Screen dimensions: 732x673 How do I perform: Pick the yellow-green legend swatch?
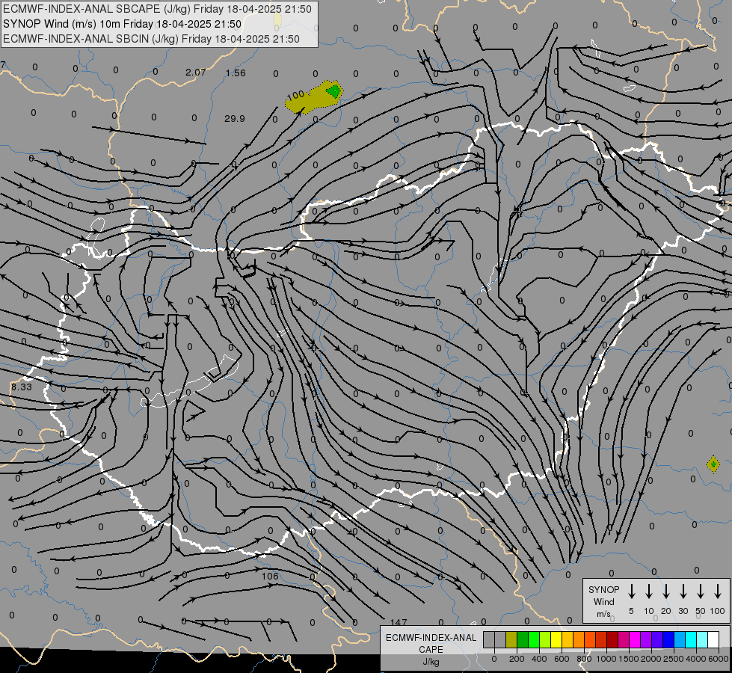545,639
